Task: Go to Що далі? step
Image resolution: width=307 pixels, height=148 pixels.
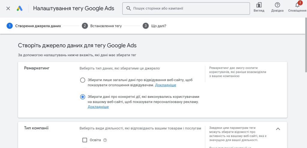Action: pyautogui.click(x=159, y=26)
